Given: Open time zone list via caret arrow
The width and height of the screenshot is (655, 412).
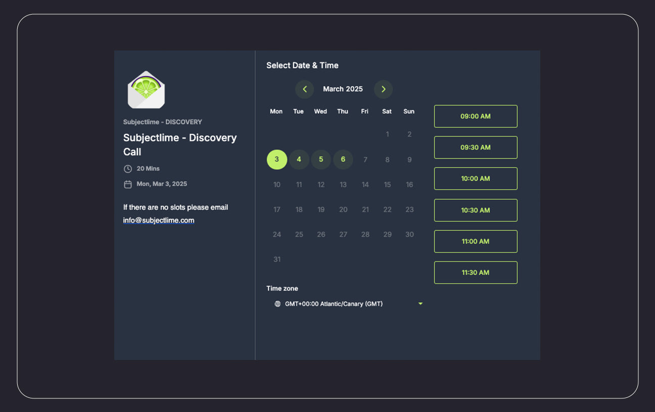Looking at the screenshot, I should pyautogui.click(x=420, y=304).
